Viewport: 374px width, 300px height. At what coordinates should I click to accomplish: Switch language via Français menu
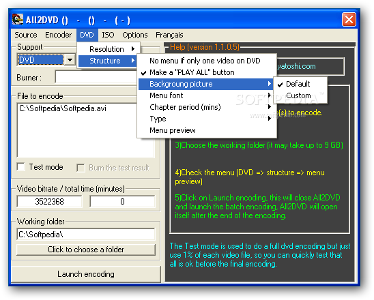coord(169,35)
